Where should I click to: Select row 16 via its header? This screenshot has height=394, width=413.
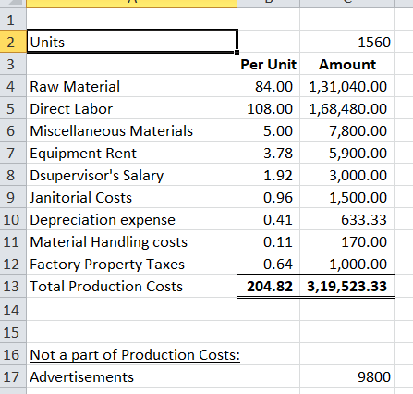(13, 354)
